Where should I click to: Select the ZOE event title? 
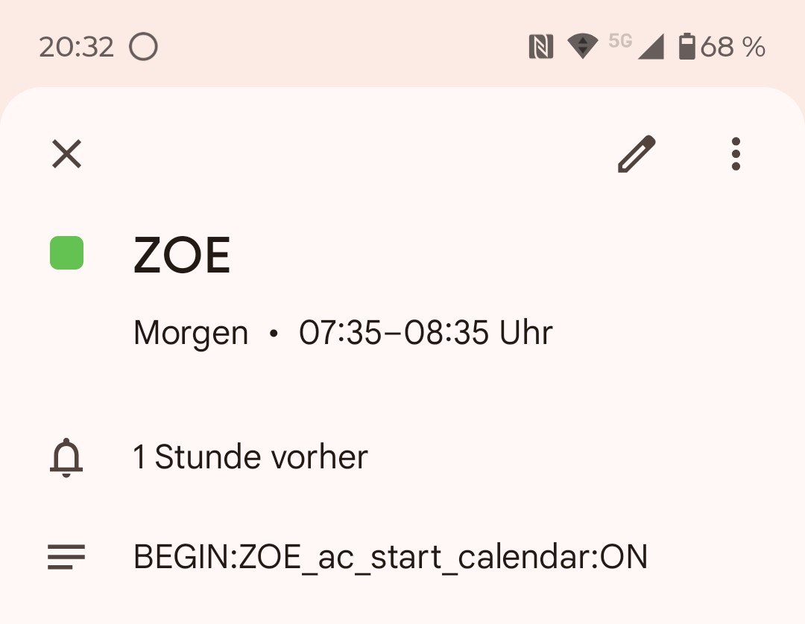coord(182,255)
